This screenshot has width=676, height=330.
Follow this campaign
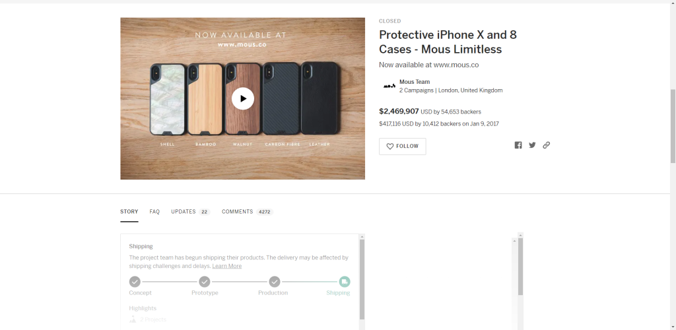pyautogui.click(x=402, y=147)
